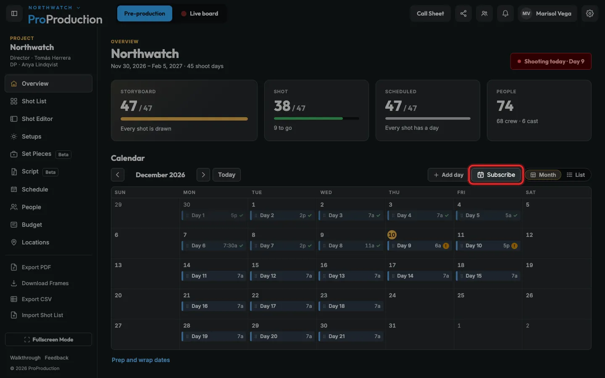605x378 pixels.
Task: Click the warning icon on Day 9
Action: click(x=446, y=246)
